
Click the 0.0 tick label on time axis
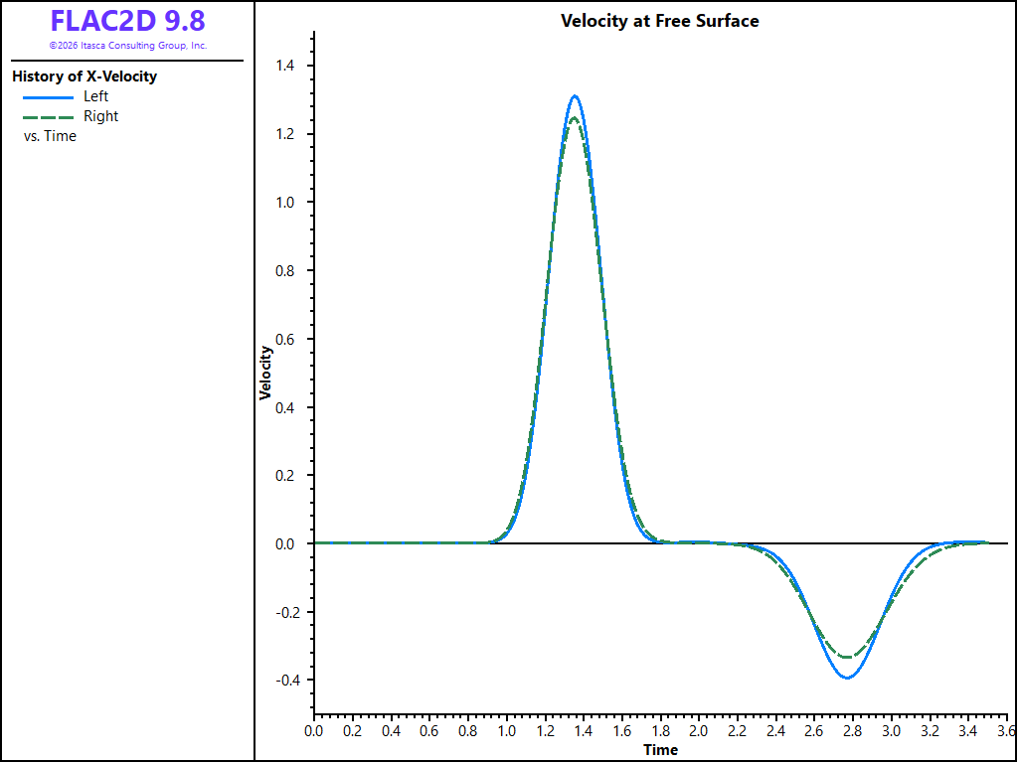coord(313,732)
